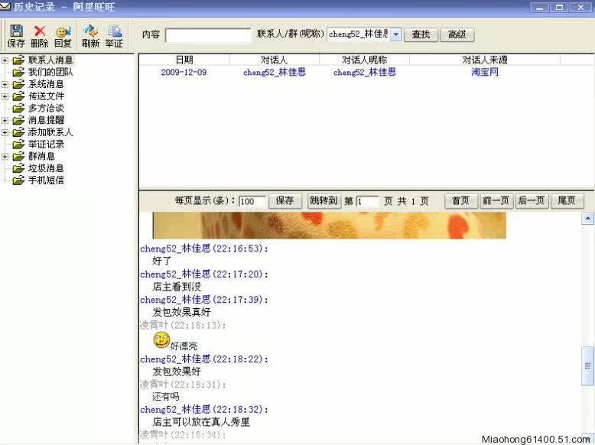
Task: Click the chat log scrollbar thumb
Action: 587,365
